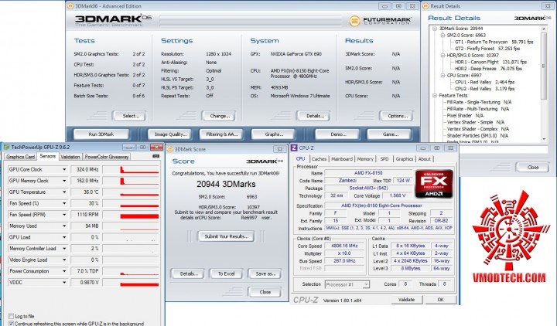Open the Mainboard tab in CPU-Z
The image size is (557, 326).
coord(342,159)
